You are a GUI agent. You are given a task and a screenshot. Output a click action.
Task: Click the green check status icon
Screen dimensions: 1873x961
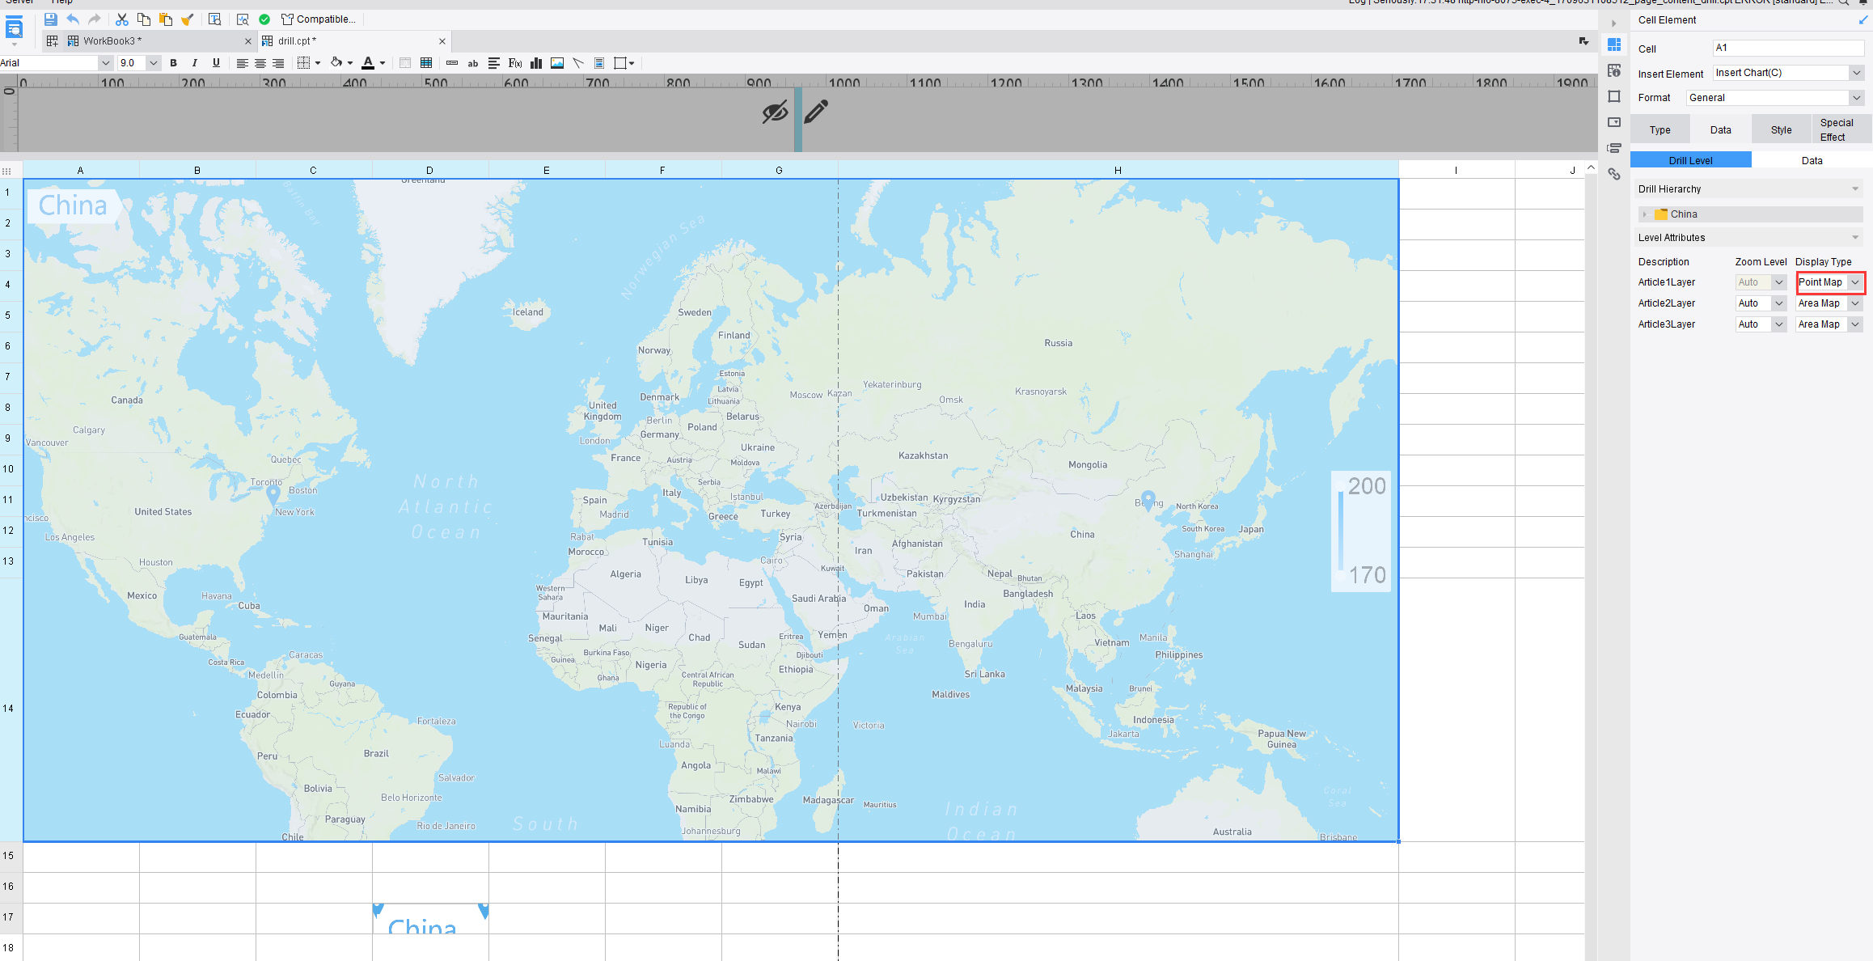click(264, 19)
